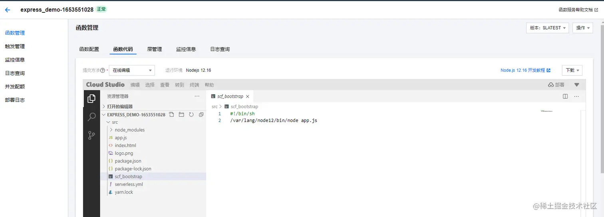Switch to the 函数代码 tab

[x=123, y=49]
